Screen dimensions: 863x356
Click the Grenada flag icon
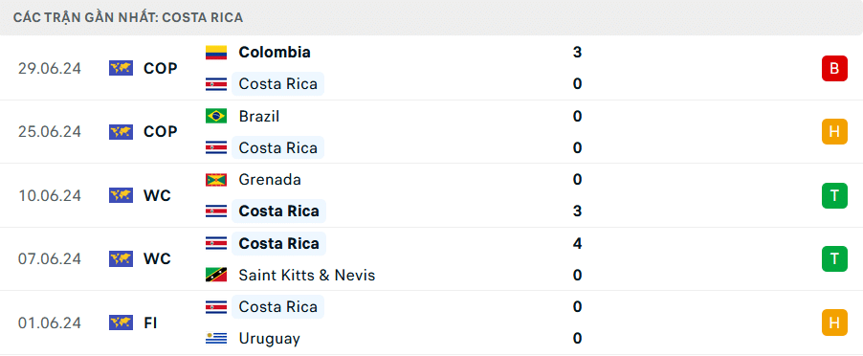point(216,180)
